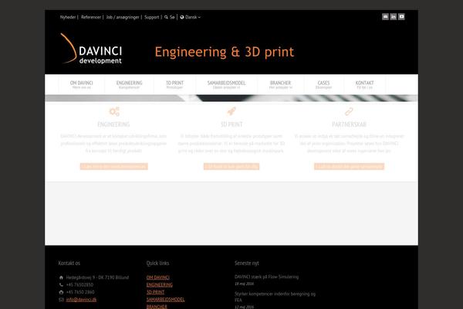Open the 3D PRINT menu item
This screenshot has width=463, height=309.
coord(175,84)
